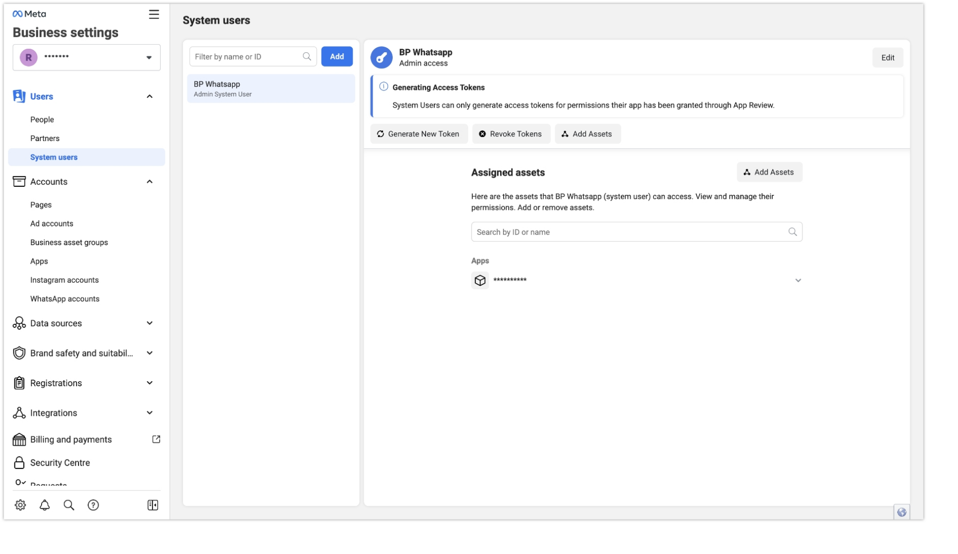Click the purple R account avatar
This screenshot has height=554, width=958.
(29, 57)
